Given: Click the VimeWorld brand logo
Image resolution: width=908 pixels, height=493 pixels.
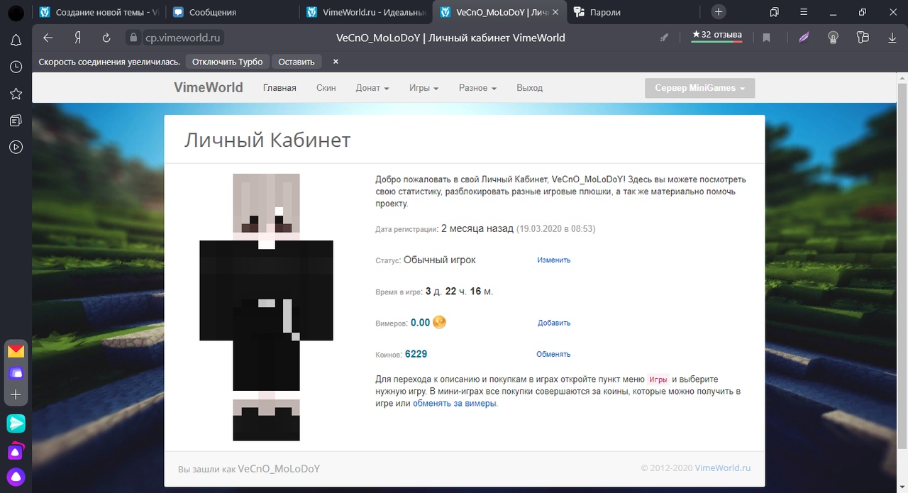Looking at the screenshot, I should 209,87.
